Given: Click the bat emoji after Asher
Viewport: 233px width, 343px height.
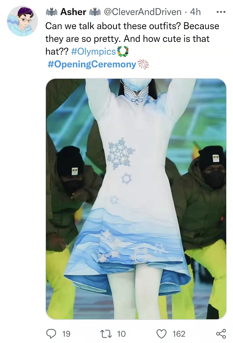Looking at the screenshot, I should tap(95, 12).
